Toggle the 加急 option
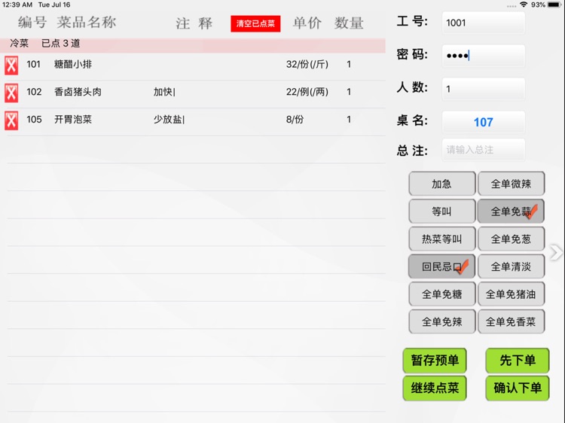 click(441, 184)
